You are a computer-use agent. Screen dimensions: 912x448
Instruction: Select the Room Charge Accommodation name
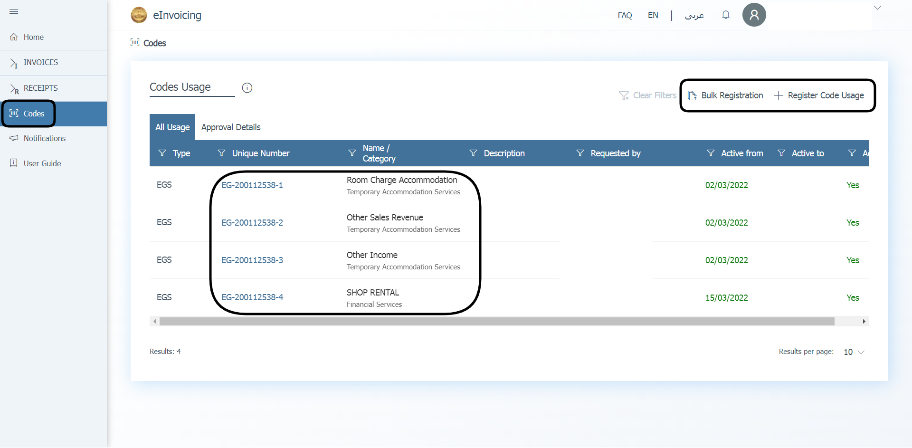pyautogui.click(x=402, y=180)
